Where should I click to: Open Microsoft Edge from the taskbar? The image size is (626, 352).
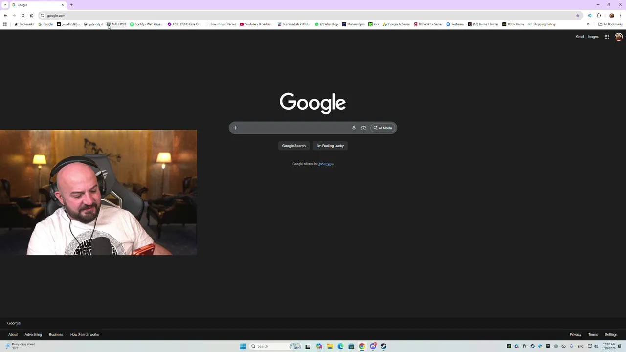(341, 346)
